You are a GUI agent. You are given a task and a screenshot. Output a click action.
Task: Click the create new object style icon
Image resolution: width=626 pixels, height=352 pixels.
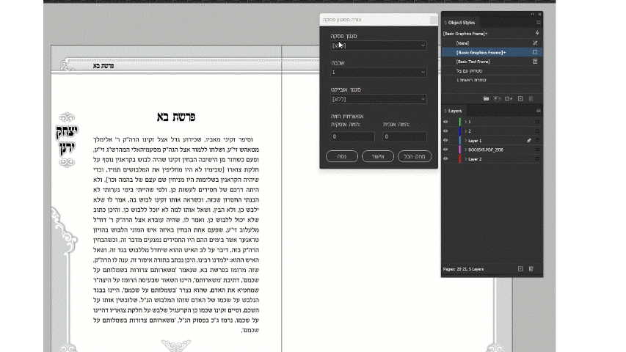520,98
